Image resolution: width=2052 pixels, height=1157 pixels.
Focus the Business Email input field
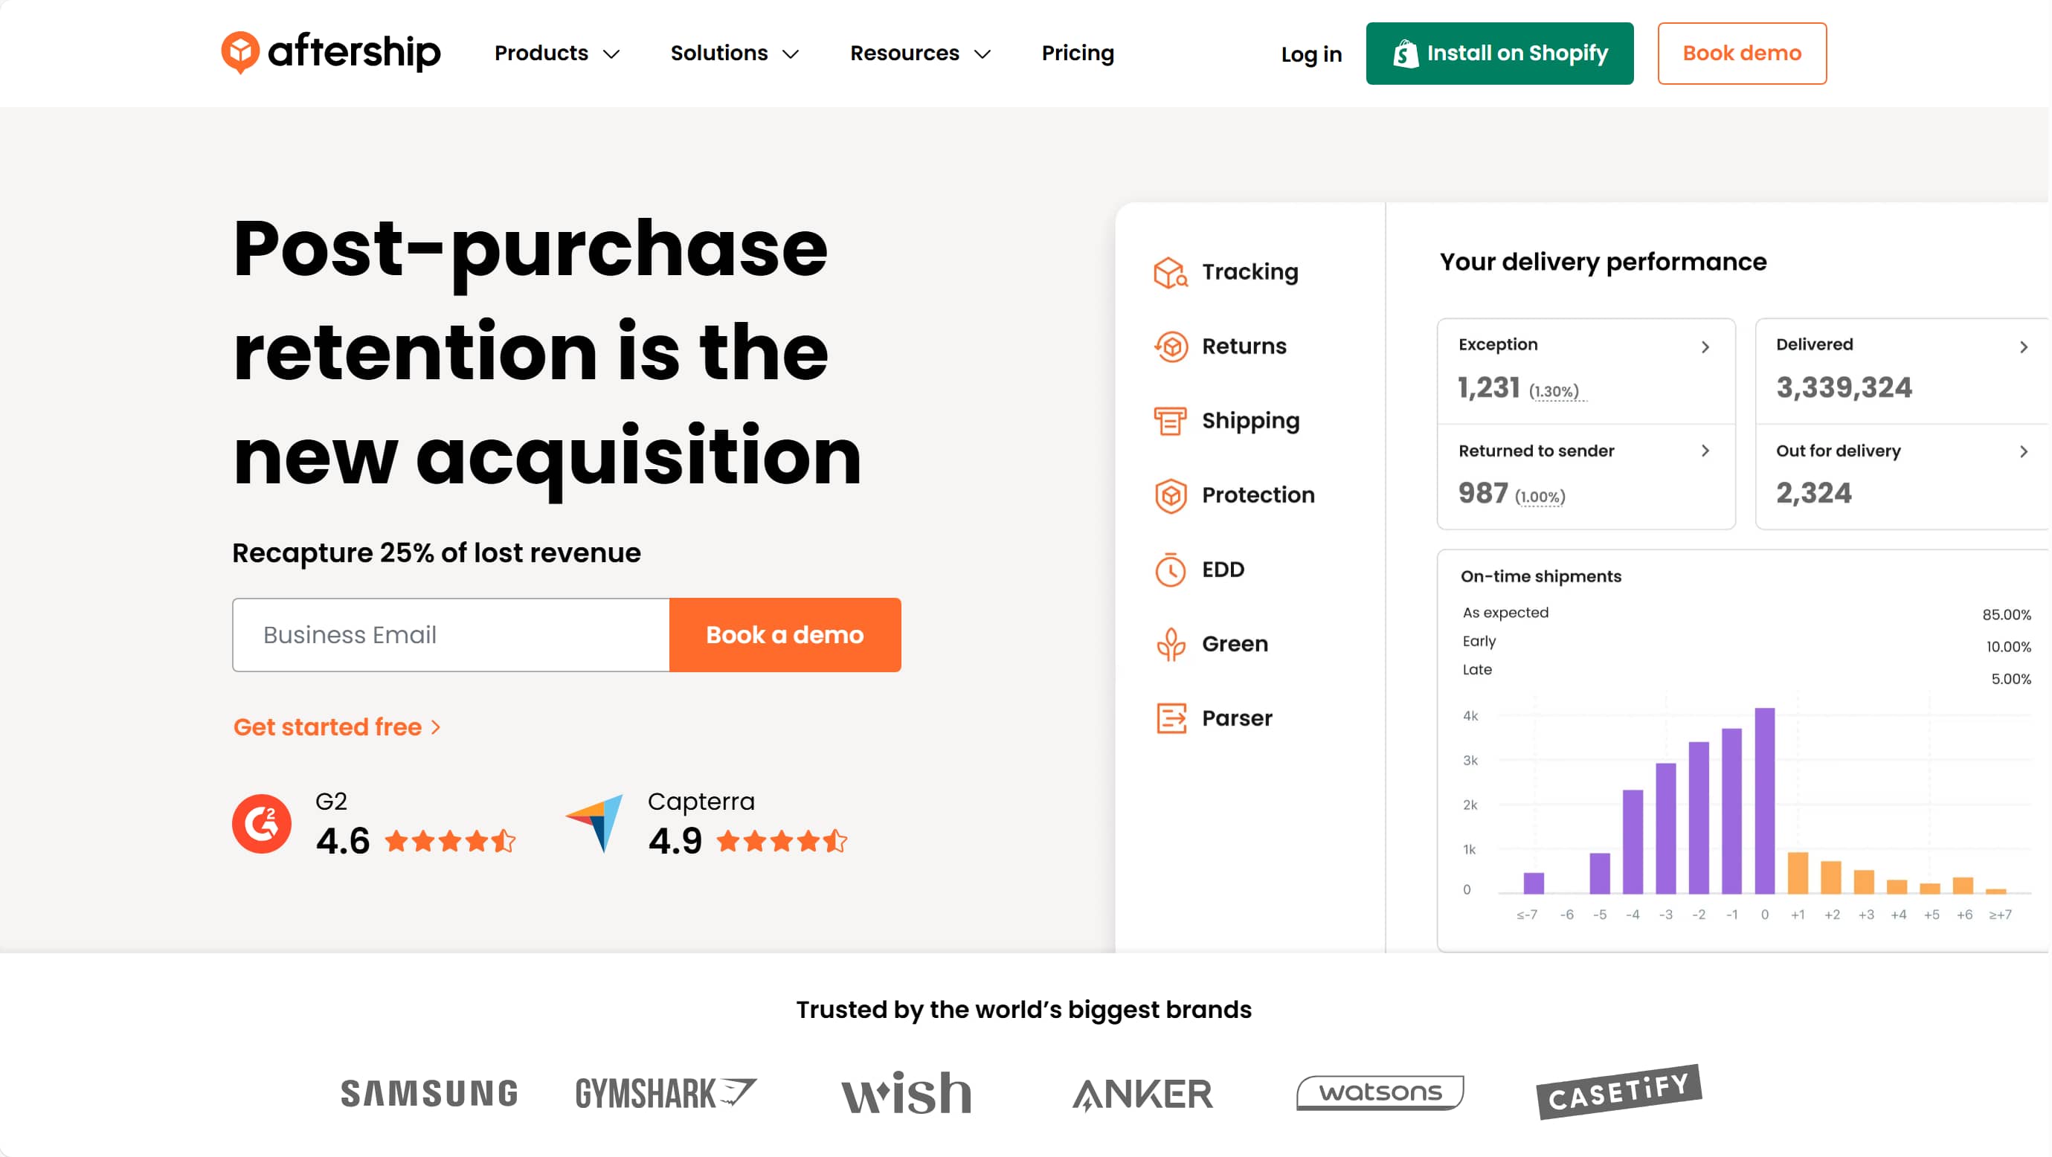click(x=451, y=634)
